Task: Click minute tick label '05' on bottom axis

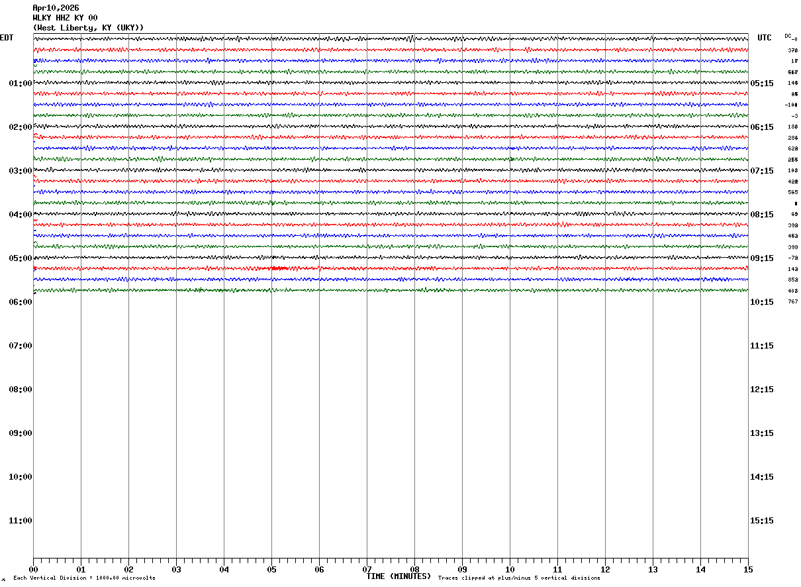Action: point(271,570)
